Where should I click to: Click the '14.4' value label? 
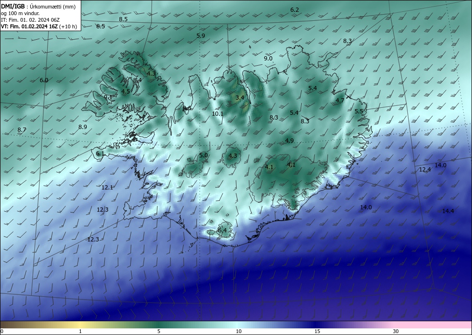coord(448,211)
